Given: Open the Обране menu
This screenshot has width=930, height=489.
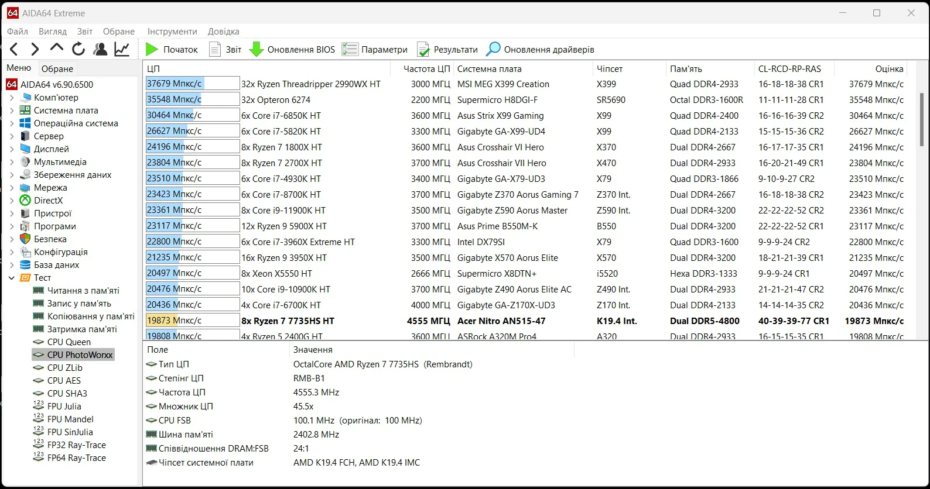Looking at the screenshot, I should click(119, 32).
